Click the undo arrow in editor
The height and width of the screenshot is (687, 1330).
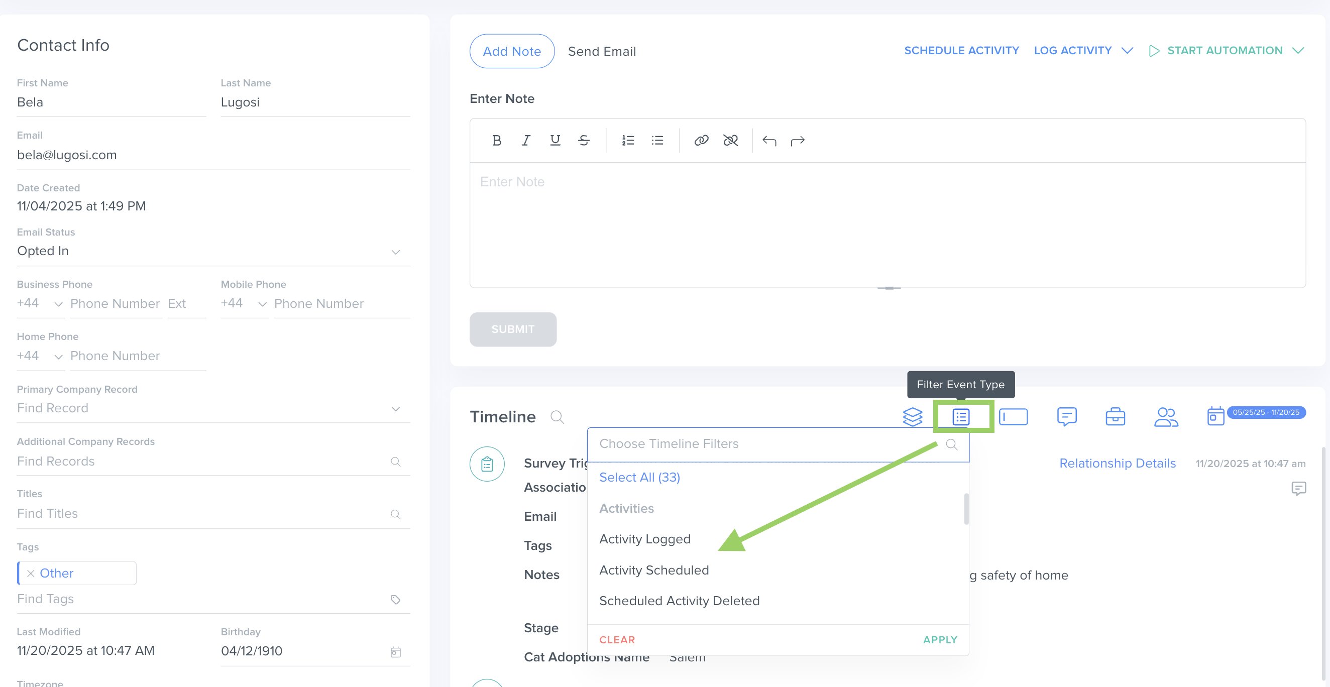(x=769, y=141)
